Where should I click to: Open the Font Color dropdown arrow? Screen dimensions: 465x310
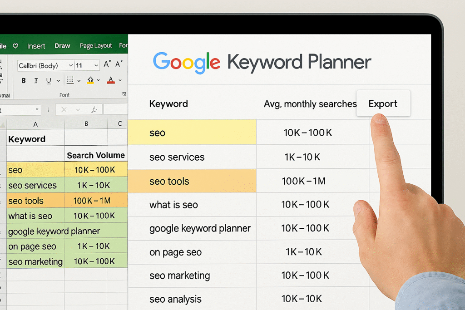tap(120, 80)
